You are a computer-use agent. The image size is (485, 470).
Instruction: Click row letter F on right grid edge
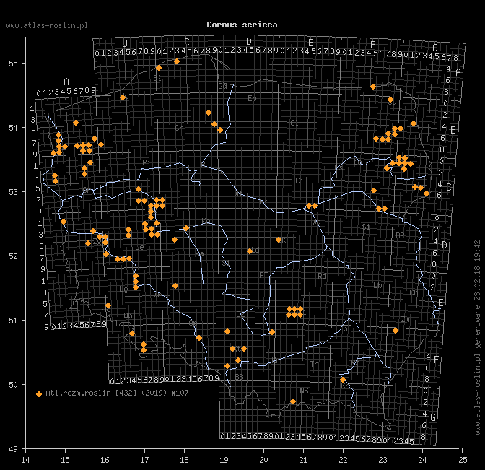coord(436,360)
